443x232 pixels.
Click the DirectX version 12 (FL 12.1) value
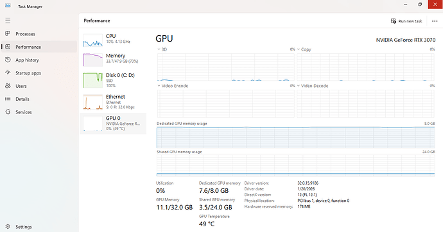coord(307,195)
